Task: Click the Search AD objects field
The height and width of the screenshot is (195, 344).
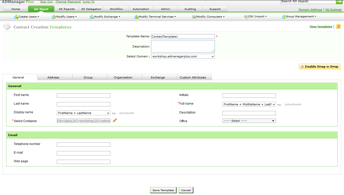Action: coord(308,2)
